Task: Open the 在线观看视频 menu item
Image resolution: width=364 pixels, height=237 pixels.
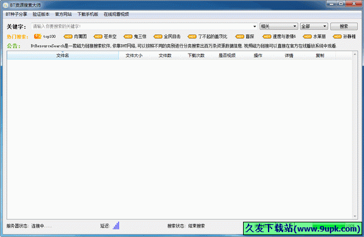Action: coord(116,14)
